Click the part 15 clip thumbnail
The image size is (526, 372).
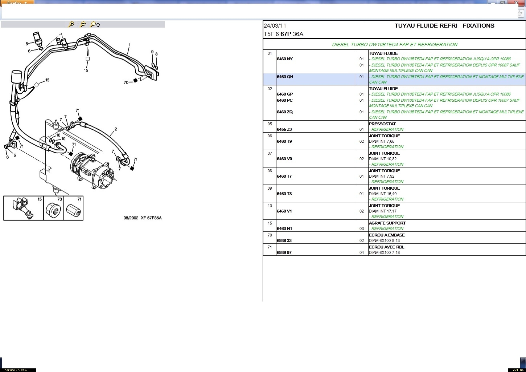tap(23, 209)
